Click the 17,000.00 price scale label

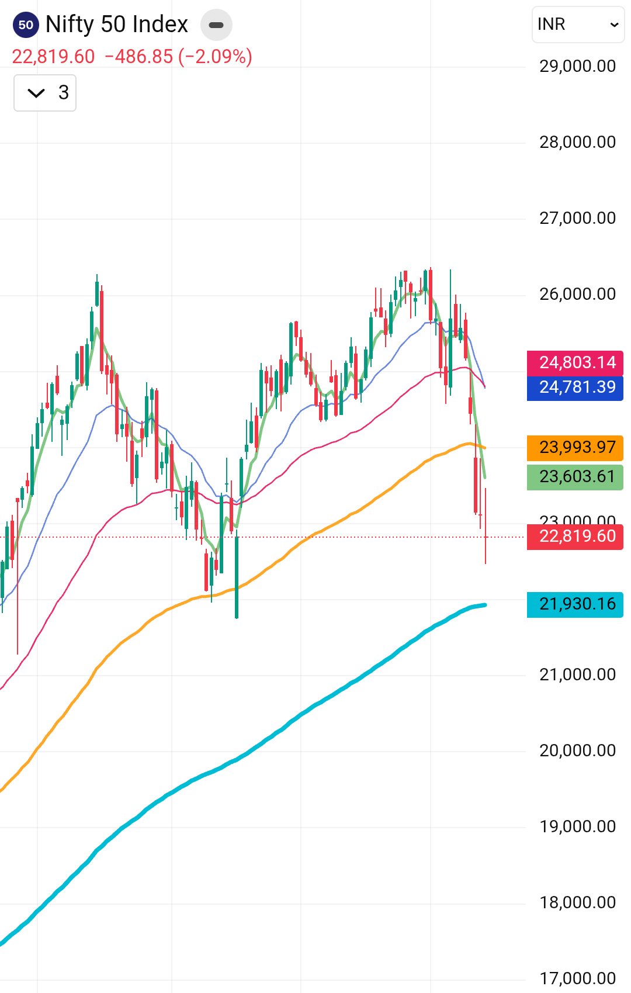coord(577,978)
